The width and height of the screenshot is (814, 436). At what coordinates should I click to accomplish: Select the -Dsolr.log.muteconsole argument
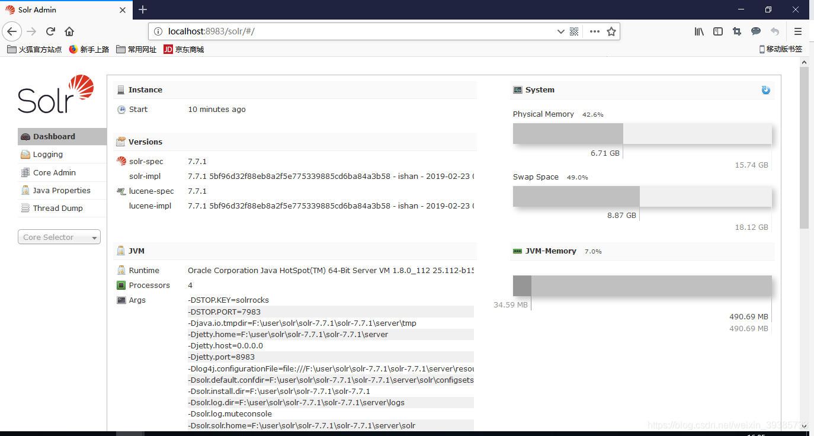pyautogui.click(x=230, y=414)
